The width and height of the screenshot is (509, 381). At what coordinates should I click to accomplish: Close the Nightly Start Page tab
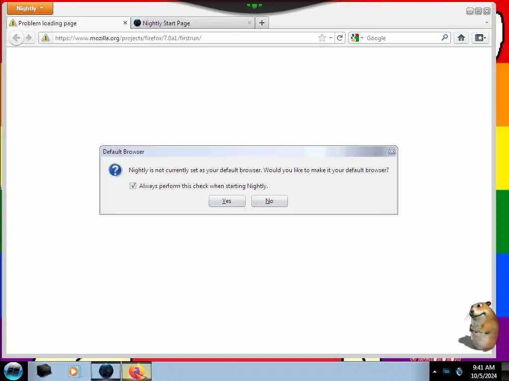250,23
